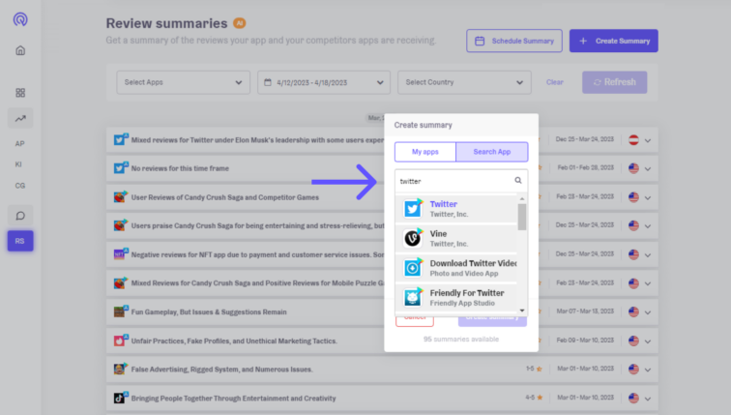Open the Select Country dropdown
Viewport: 731px width, 415px height.
[464, 82]
